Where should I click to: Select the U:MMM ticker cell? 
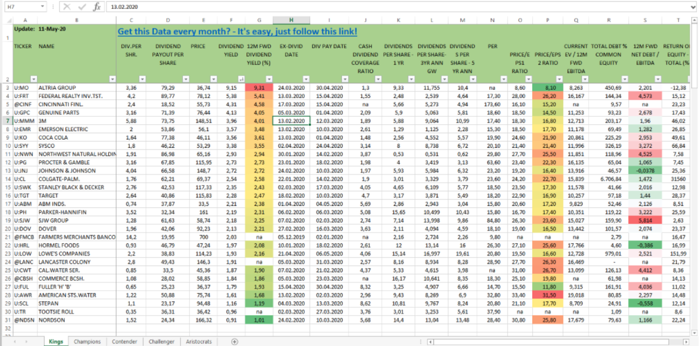coord(25,121)
